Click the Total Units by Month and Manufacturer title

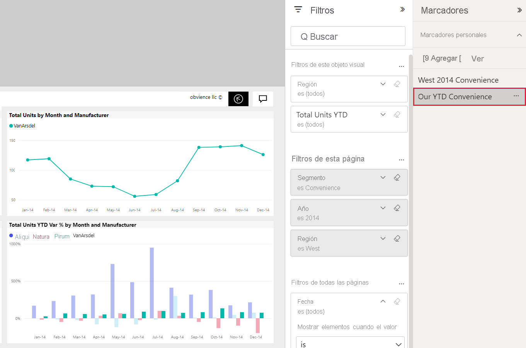tap(59, 115)
